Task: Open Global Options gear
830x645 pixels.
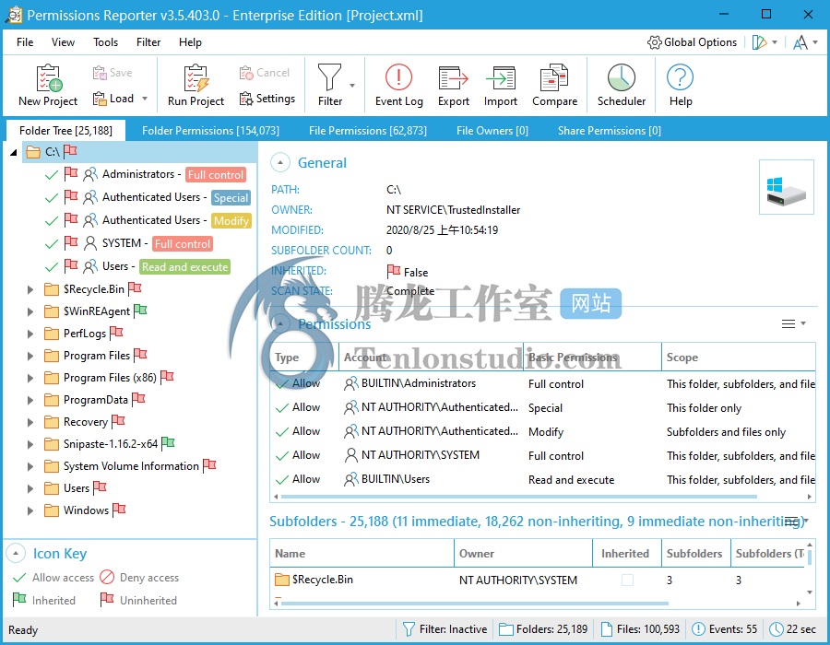Action: click(654, 42)
